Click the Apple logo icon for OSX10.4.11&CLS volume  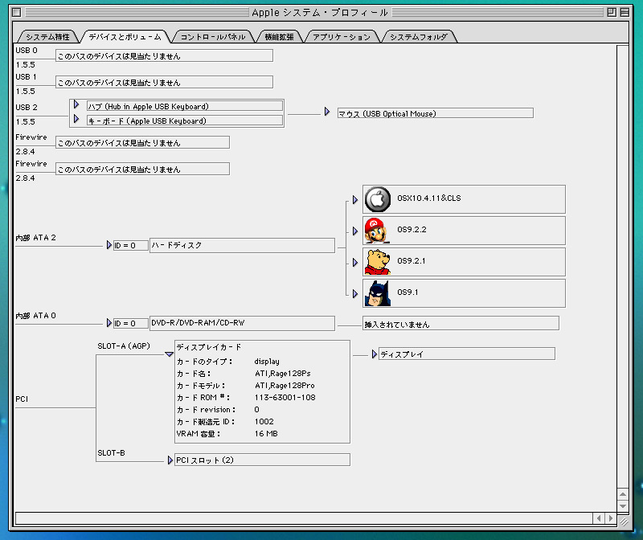[x=377, y=199]
